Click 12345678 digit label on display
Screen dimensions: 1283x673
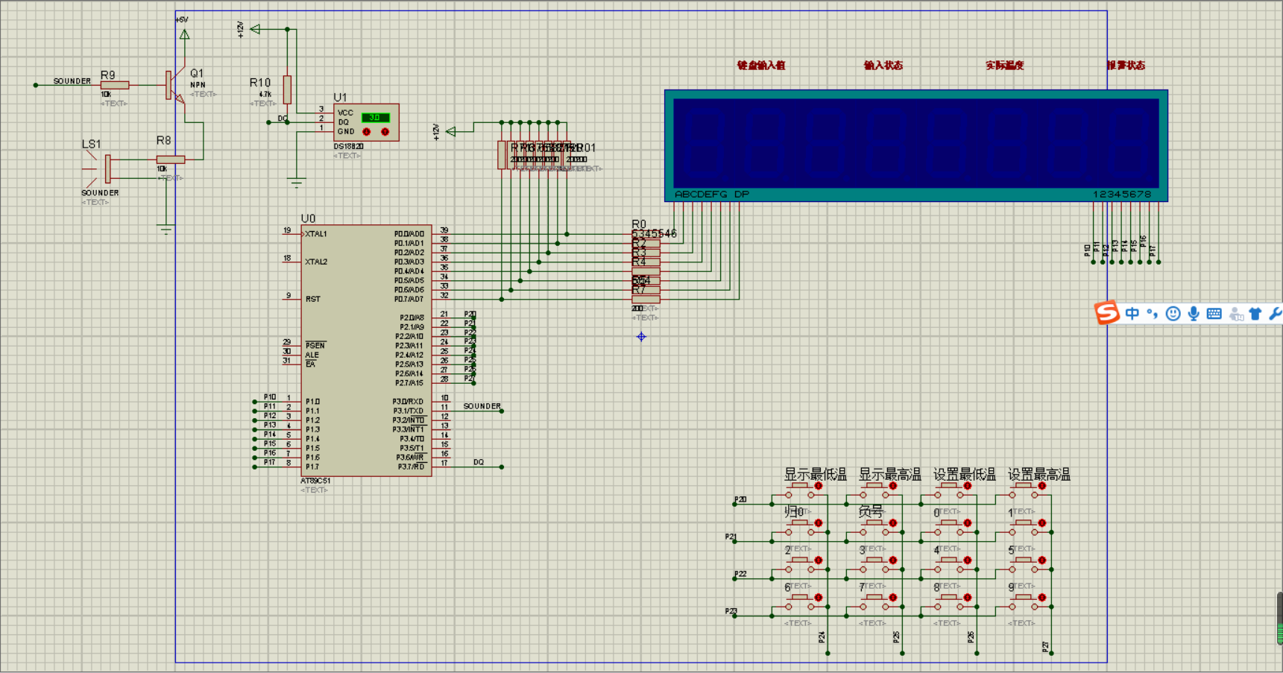coord(1122,195)
